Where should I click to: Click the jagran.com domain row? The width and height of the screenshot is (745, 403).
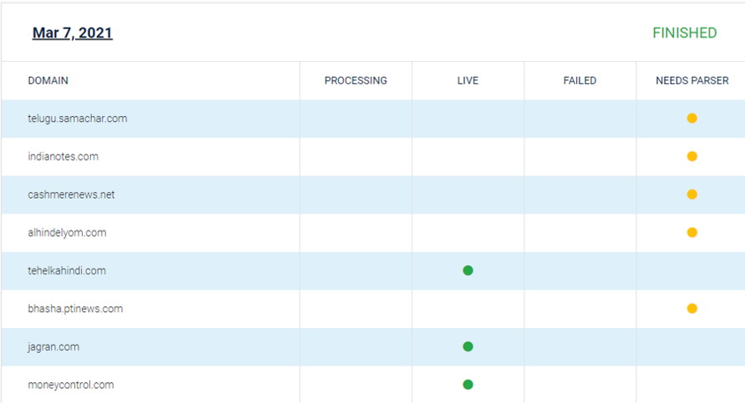coord(373,346)
